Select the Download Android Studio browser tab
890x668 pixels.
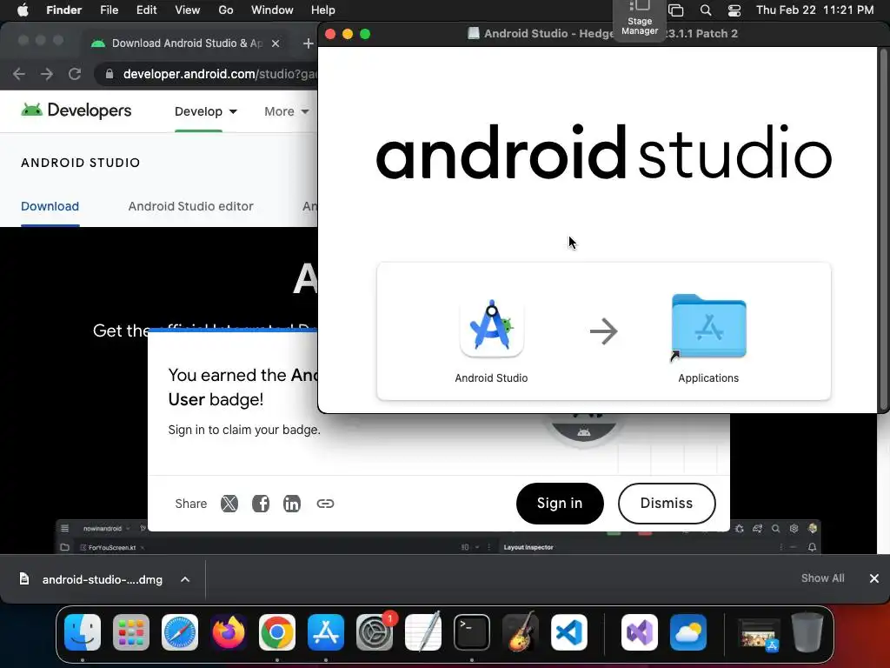click(x=184, y=43)
